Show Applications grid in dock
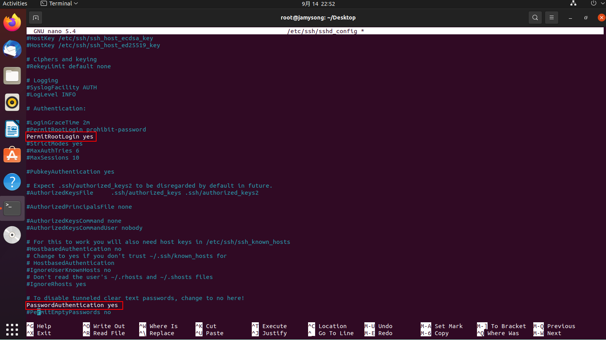This screenshot has height=341, width=606. tap(12, 329)
